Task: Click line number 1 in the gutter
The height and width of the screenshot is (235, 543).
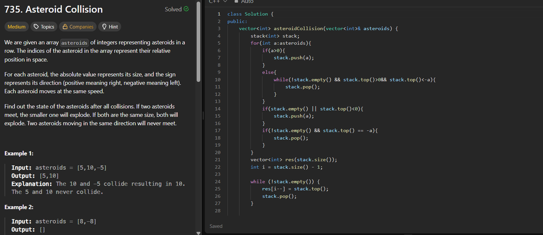Action: click(x=219, y=14)
